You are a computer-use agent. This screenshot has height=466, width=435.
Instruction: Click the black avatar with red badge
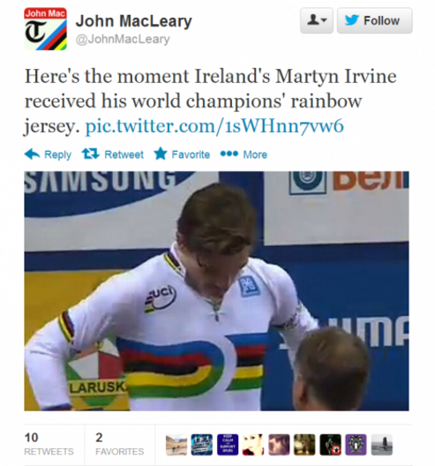330,445
